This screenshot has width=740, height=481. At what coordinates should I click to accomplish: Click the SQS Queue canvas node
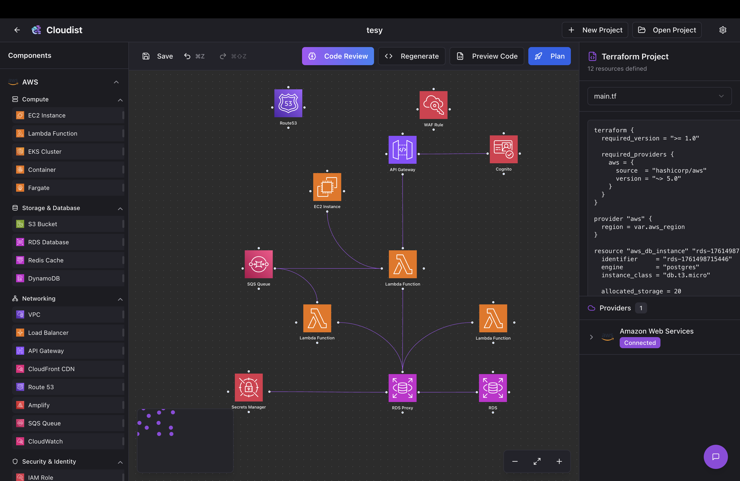(258, 264)
